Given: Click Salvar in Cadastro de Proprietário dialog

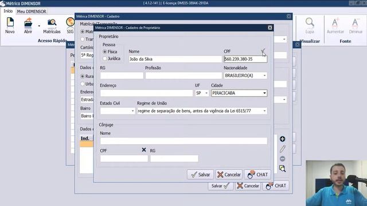Looking at the screenshot, I should 200,175.
